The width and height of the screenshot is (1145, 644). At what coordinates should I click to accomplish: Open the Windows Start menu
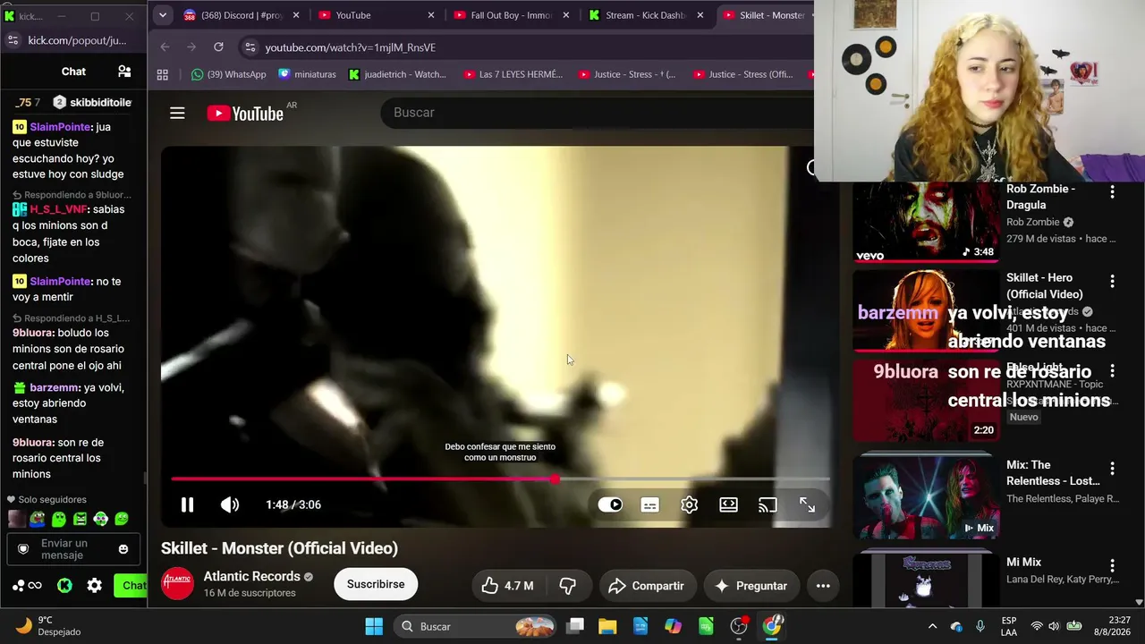374,626
